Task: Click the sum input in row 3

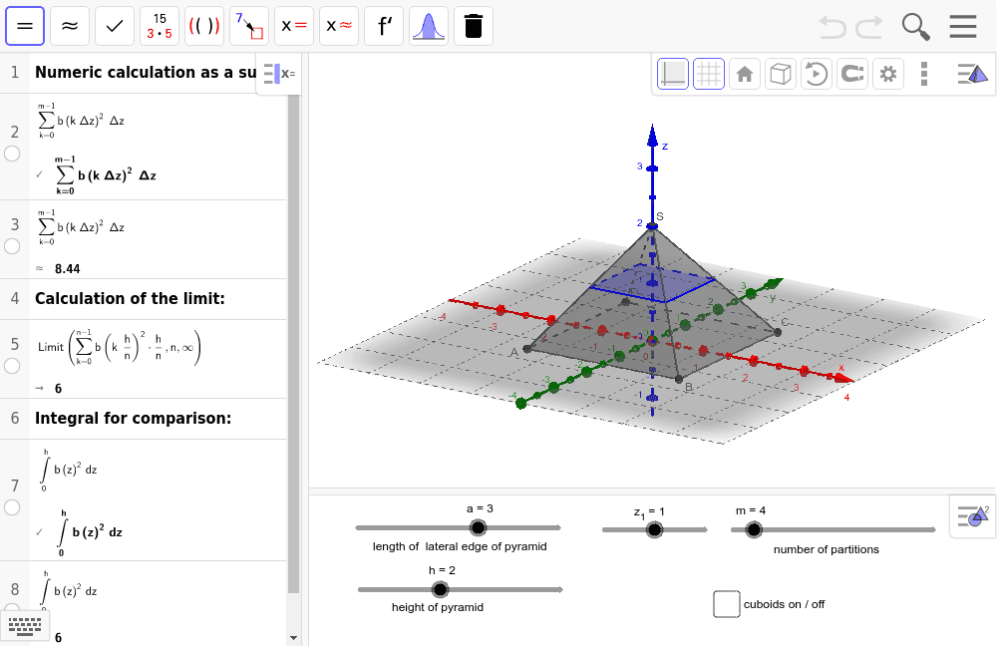Action: (x=82, y=227)
